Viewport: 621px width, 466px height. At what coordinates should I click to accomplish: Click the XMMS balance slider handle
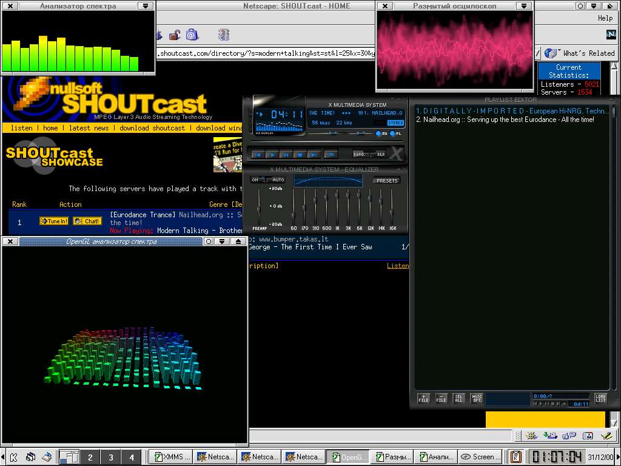tap(361, 133)
